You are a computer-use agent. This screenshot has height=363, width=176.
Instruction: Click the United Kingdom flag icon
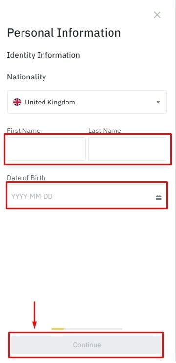click(x=17, y=102)
